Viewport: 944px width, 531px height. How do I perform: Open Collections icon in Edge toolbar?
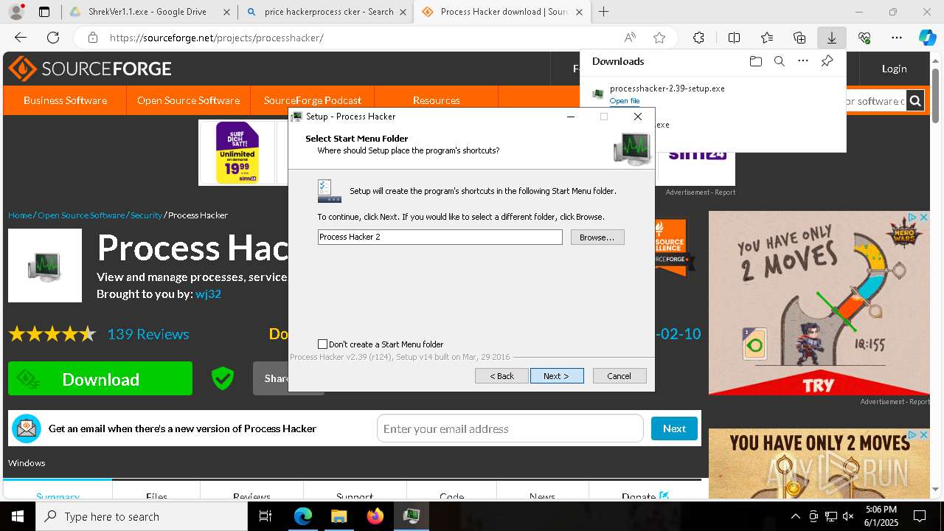tap(799, 38)
